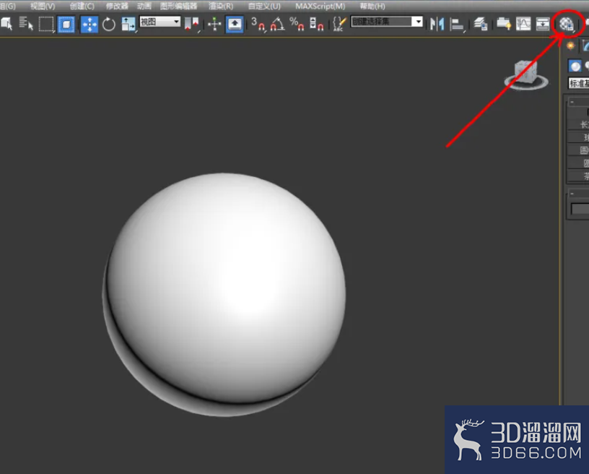Click the Mirror tool icon

tap(437, 24)
